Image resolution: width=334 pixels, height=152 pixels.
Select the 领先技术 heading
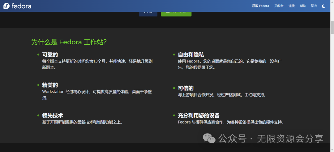(53, 115)
